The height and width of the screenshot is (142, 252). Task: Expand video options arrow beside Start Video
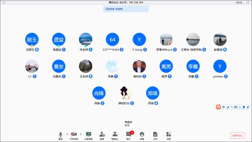pyautogui.click(x=80, y=134)
